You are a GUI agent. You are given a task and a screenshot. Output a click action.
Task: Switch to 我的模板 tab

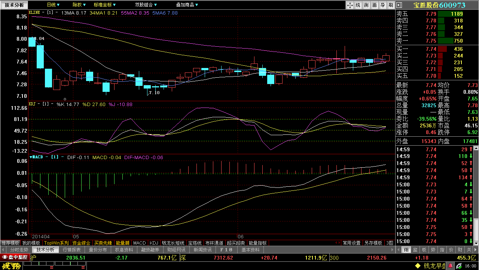pyautogui.click(x=31, y=243)
